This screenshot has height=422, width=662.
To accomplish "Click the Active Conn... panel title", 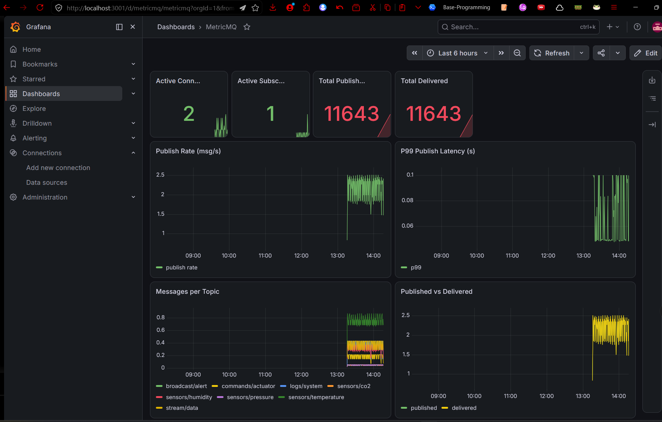I will click(x=178, y=81).
